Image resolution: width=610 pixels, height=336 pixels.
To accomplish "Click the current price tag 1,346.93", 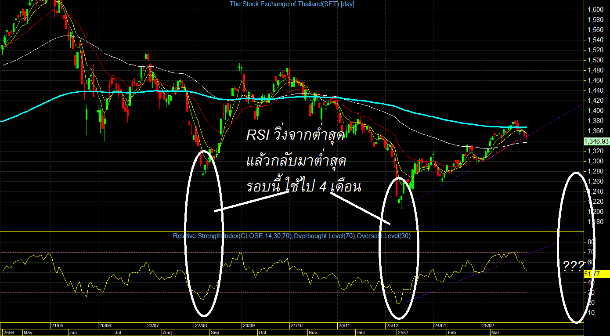I will point(596,141).
